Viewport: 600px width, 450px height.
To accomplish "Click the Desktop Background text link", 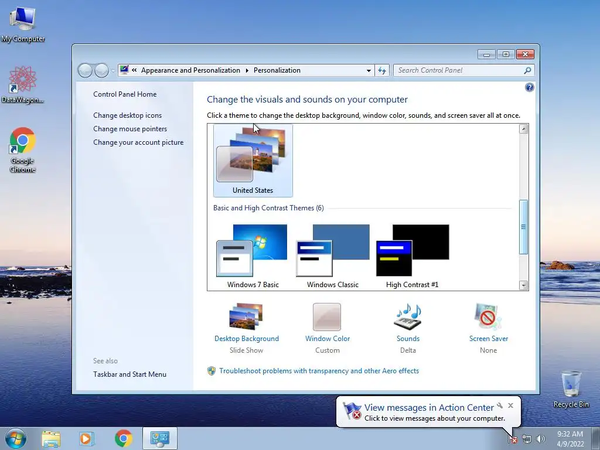I will pyautogui.click(x=247, y=339).
